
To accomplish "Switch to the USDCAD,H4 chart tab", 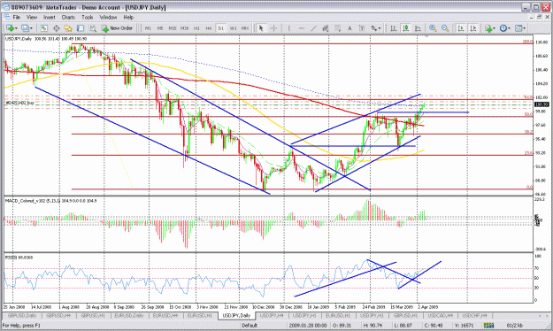I will tap(440, 315).
